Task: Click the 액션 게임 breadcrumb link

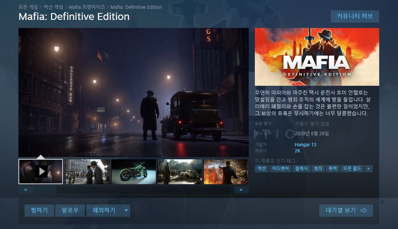Action: click(53, 7)
